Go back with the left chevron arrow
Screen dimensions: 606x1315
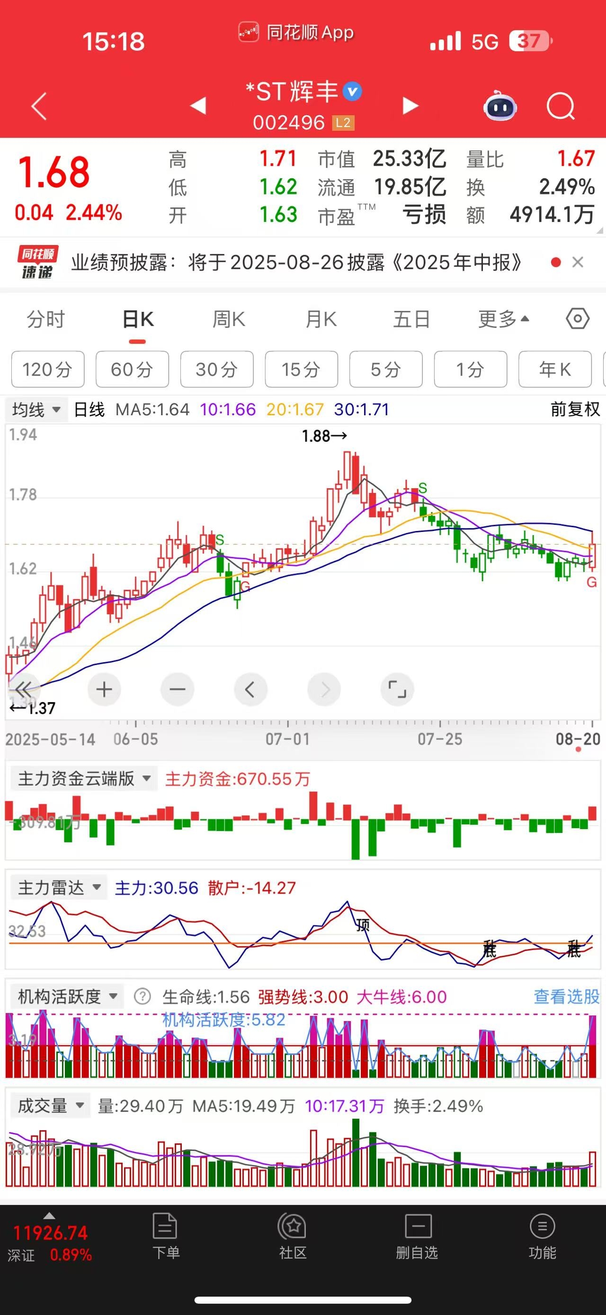39,106
